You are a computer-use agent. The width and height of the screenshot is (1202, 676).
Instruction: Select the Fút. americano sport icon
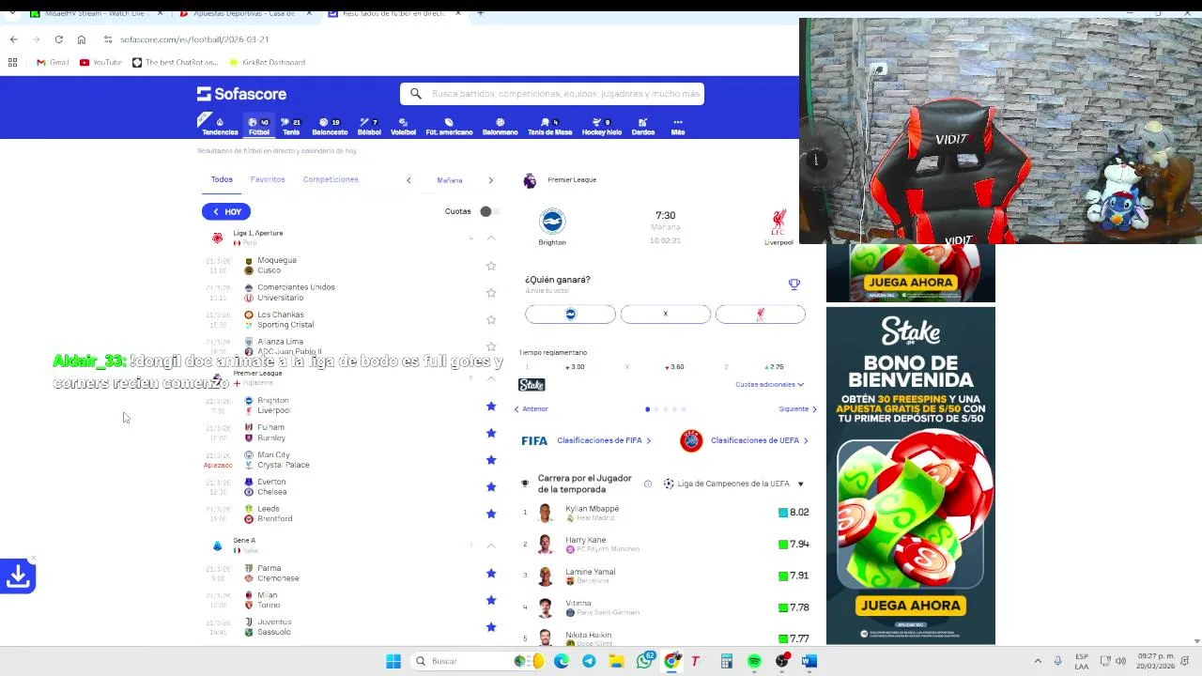(x=449, y=126)
